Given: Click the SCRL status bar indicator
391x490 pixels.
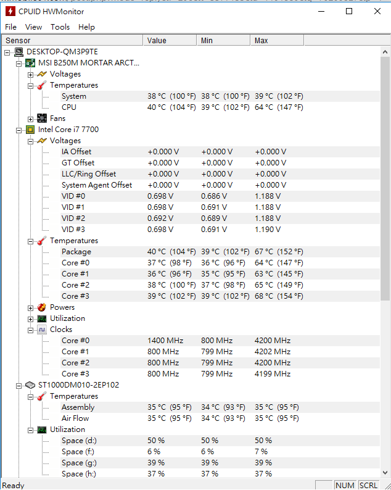Looking at the screenshot, I should 369,485.
